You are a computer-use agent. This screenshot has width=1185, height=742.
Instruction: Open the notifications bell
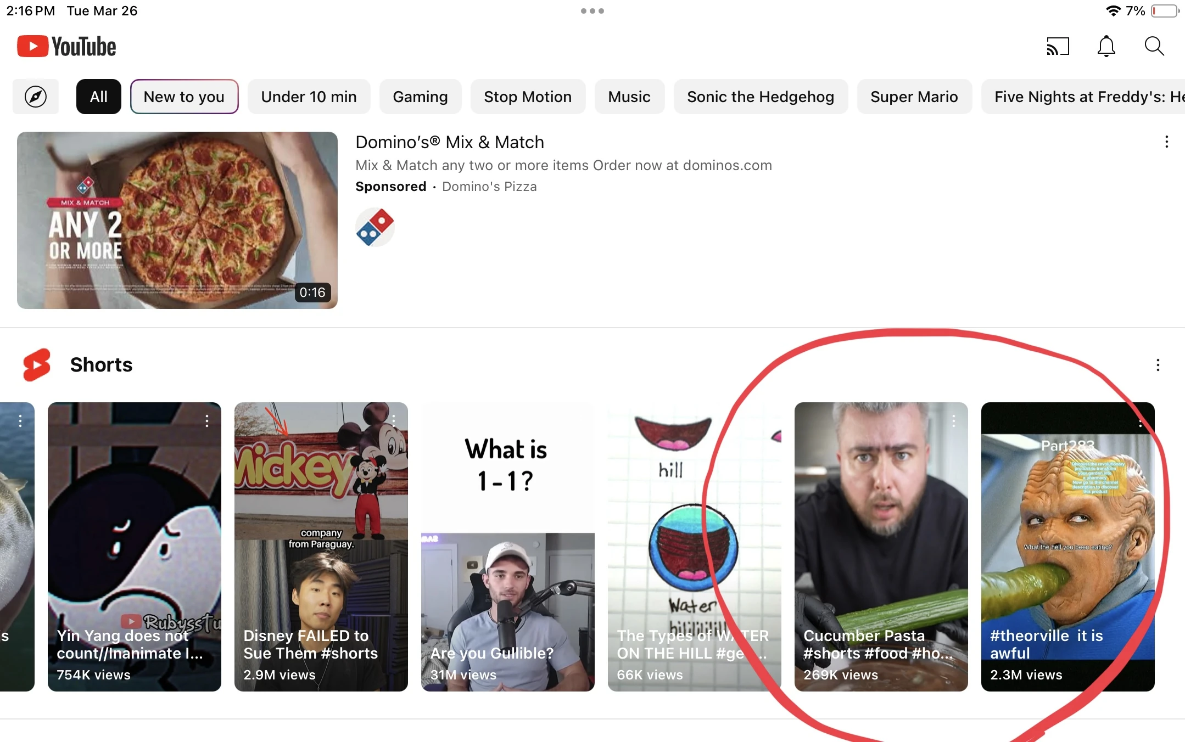point(1106,47)
